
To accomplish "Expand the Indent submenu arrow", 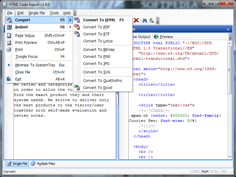I will pos(70,27).
